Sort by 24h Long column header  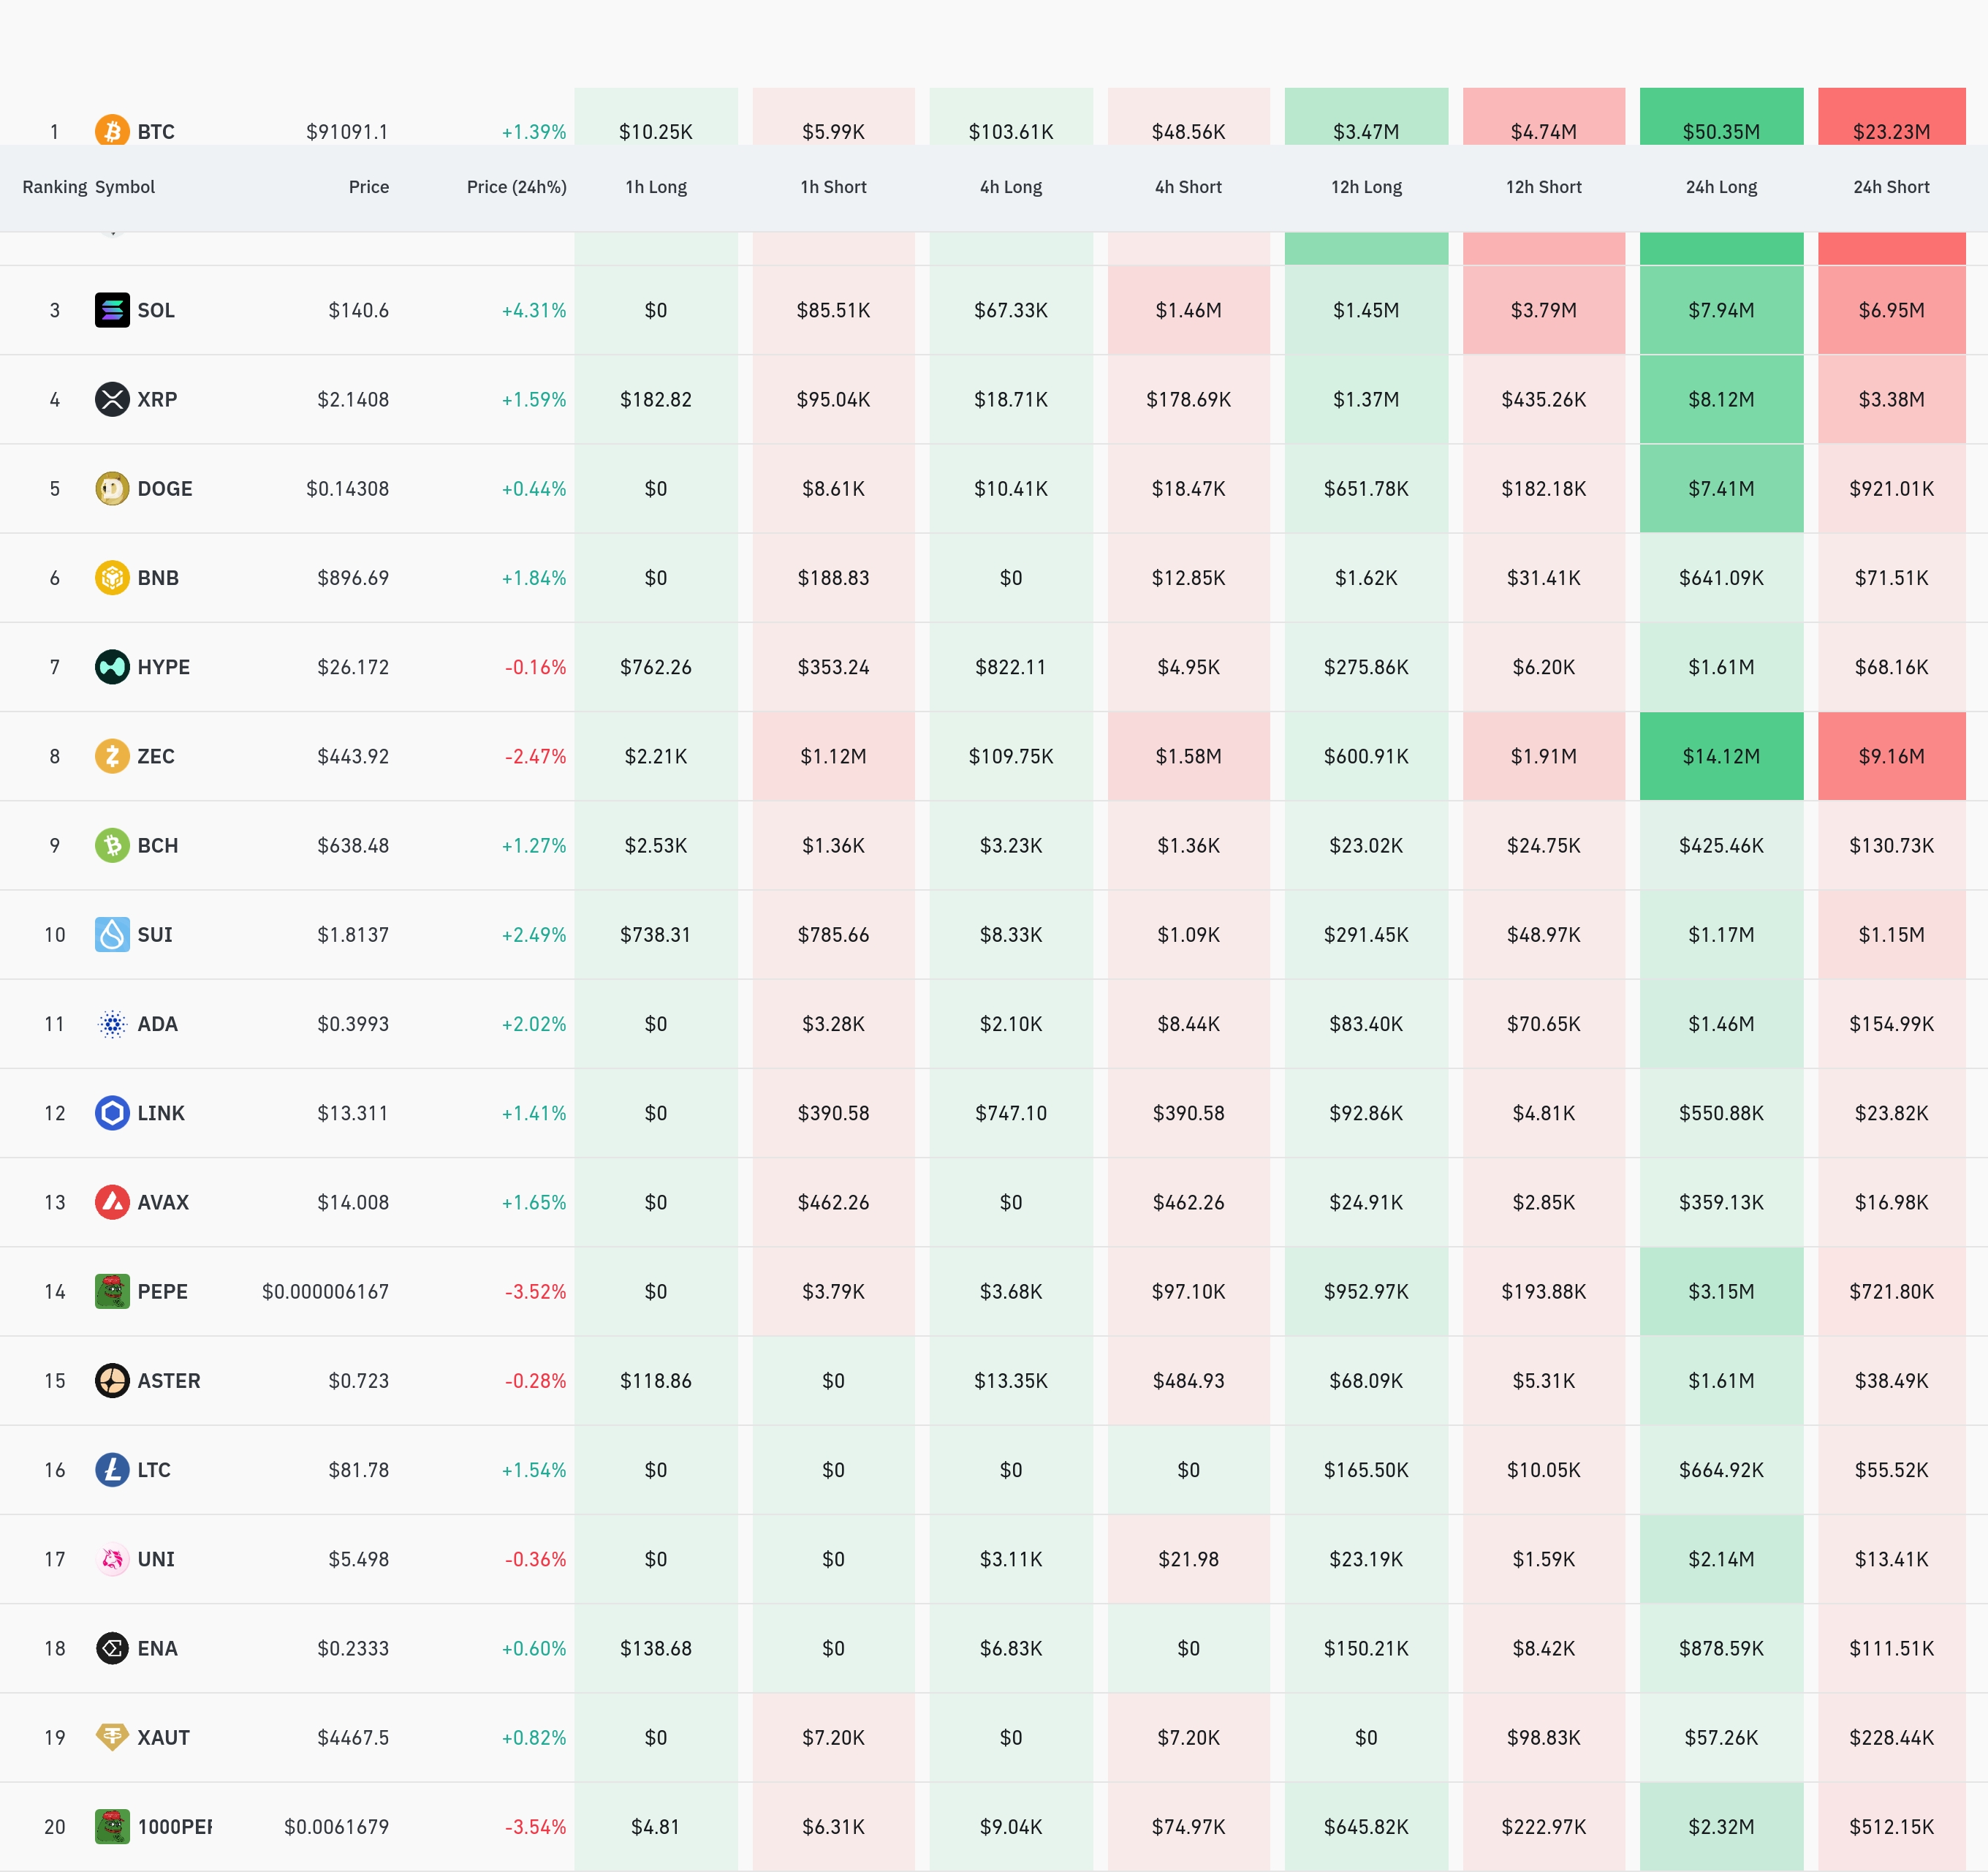point(1721,187)
